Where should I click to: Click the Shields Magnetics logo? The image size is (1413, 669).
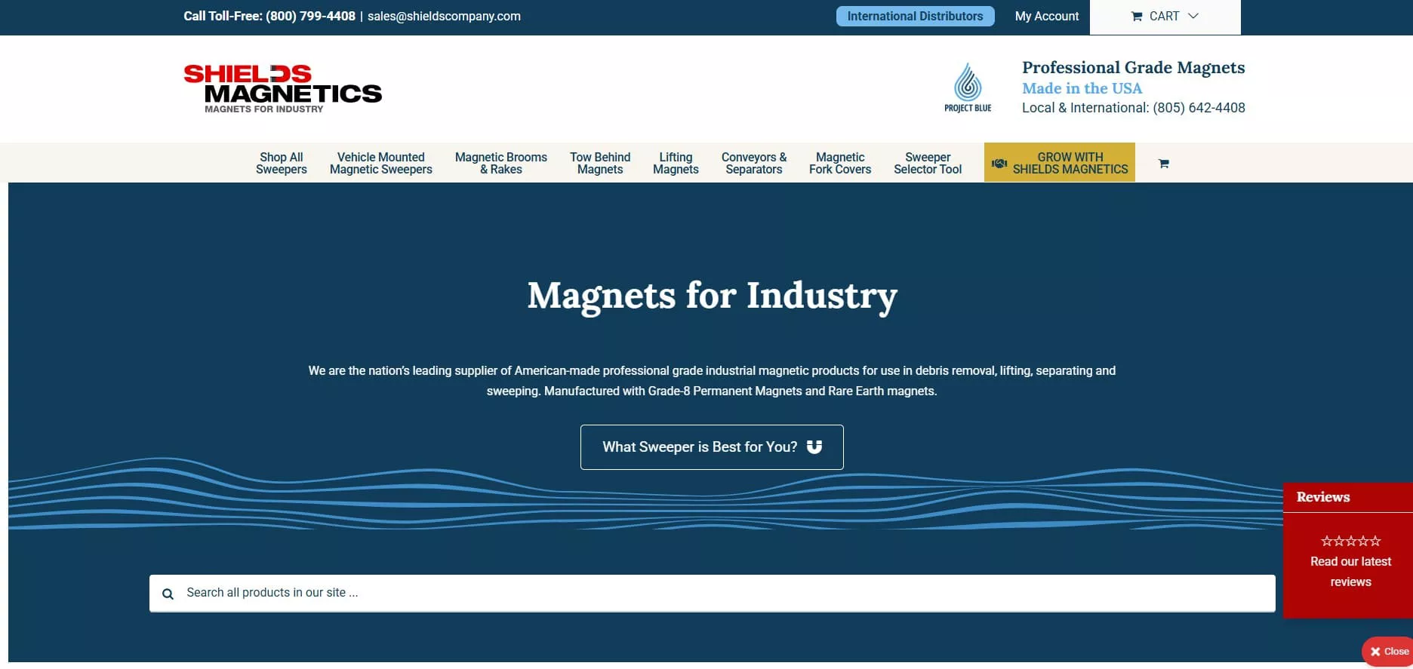coord(282,89)
